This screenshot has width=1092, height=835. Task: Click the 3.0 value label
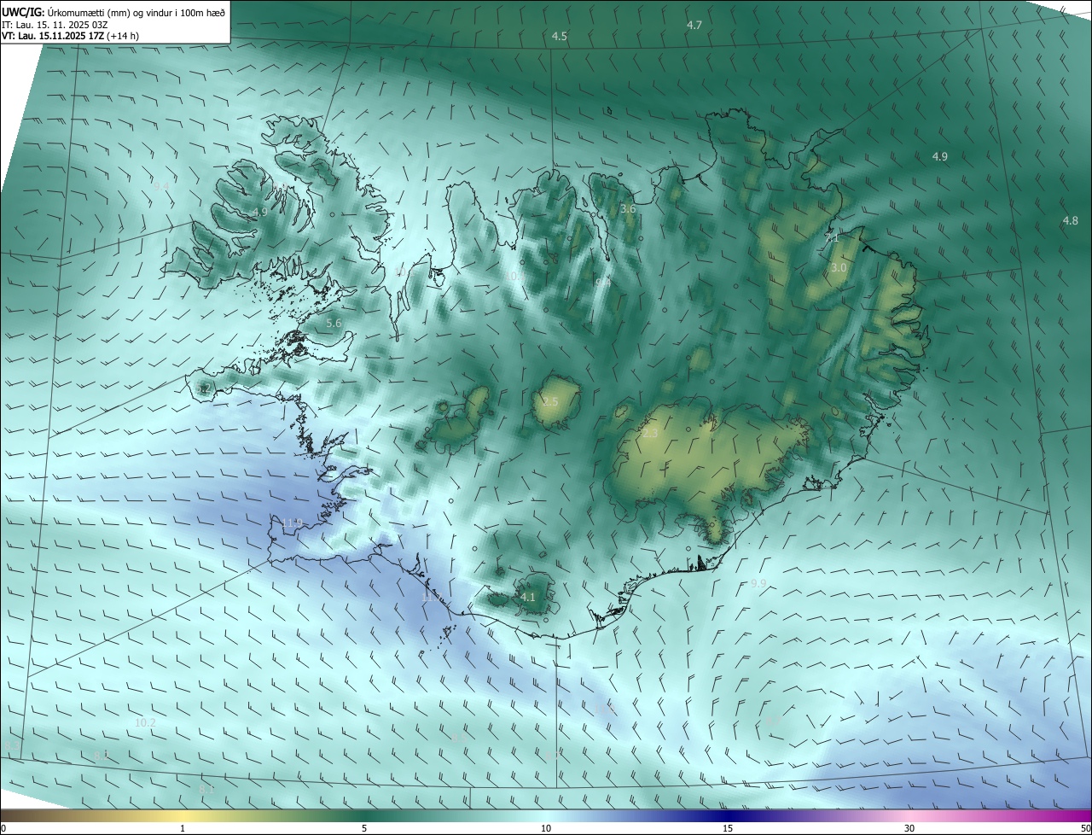(839, 268)
